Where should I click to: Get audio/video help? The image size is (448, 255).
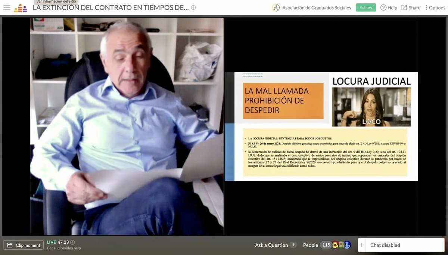pos(63,248)
